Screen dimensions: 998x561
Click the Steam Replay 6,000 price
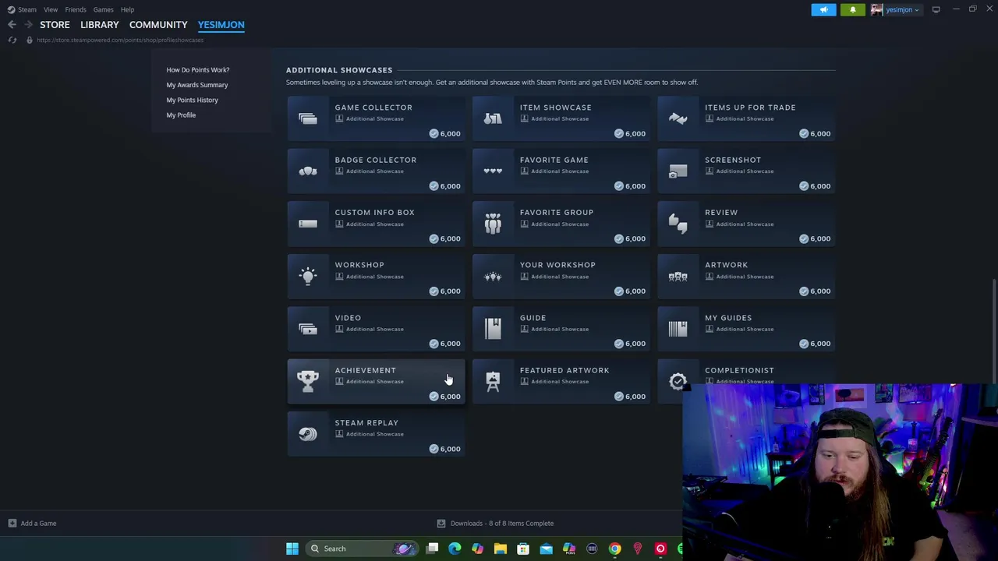click(444, 449)
